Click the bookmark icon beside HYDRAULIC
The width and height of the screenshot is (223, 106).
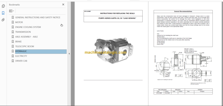coord(13,51)
